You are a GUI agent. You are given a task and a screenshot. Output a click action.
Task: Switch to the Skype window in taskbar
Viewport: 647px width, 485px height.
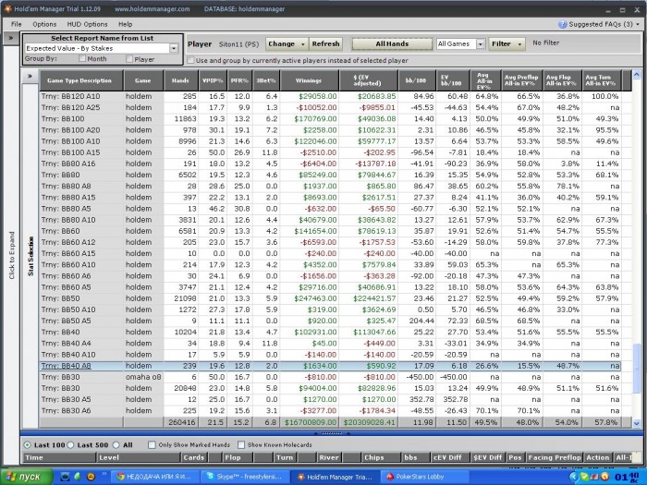(245, 477)
